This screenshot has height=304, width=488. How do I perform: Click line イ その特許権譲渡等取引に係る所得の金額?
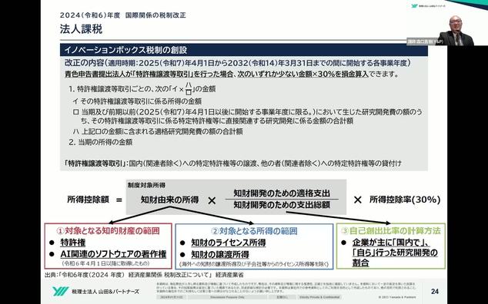[137, 101]
